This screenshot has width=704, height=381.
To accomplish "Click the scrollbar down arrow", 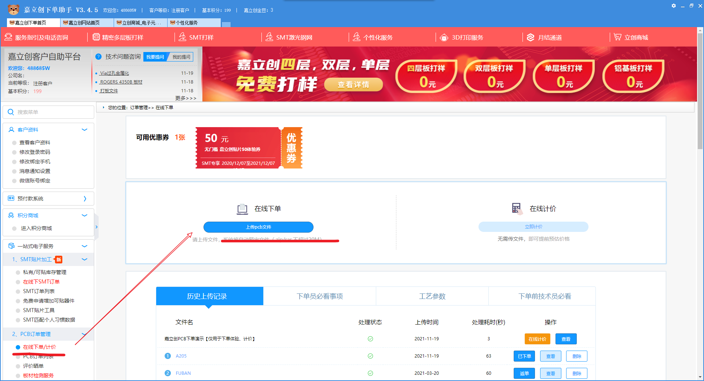I will (x=700, y=377).
